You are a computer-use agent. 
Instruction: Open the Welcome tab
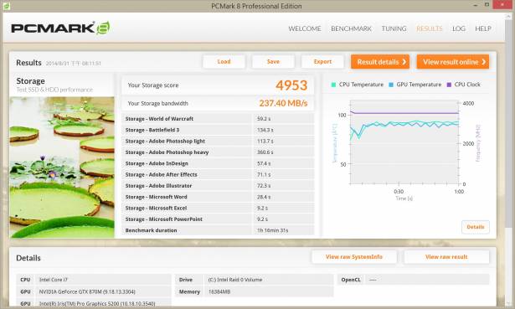point(305,29)
